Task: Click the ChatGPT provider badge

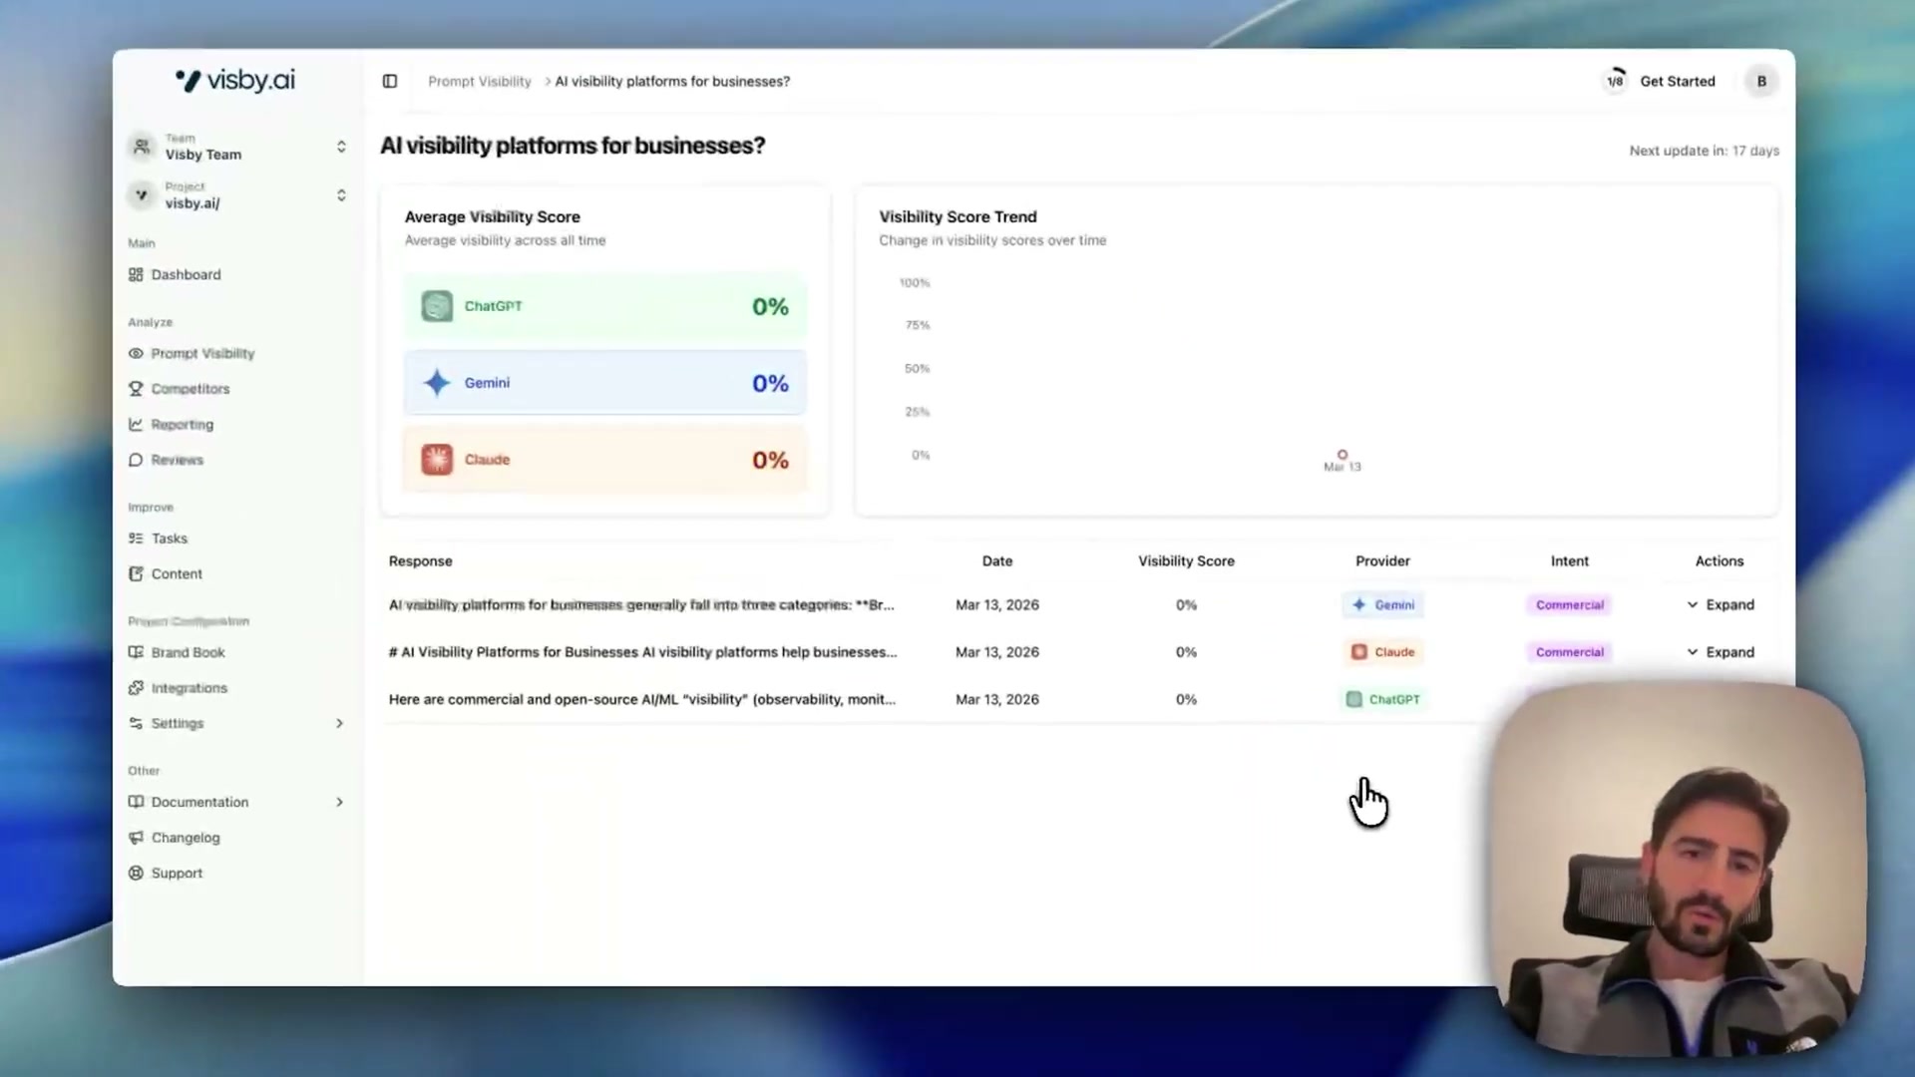Action: click(x=1382, y=700)
